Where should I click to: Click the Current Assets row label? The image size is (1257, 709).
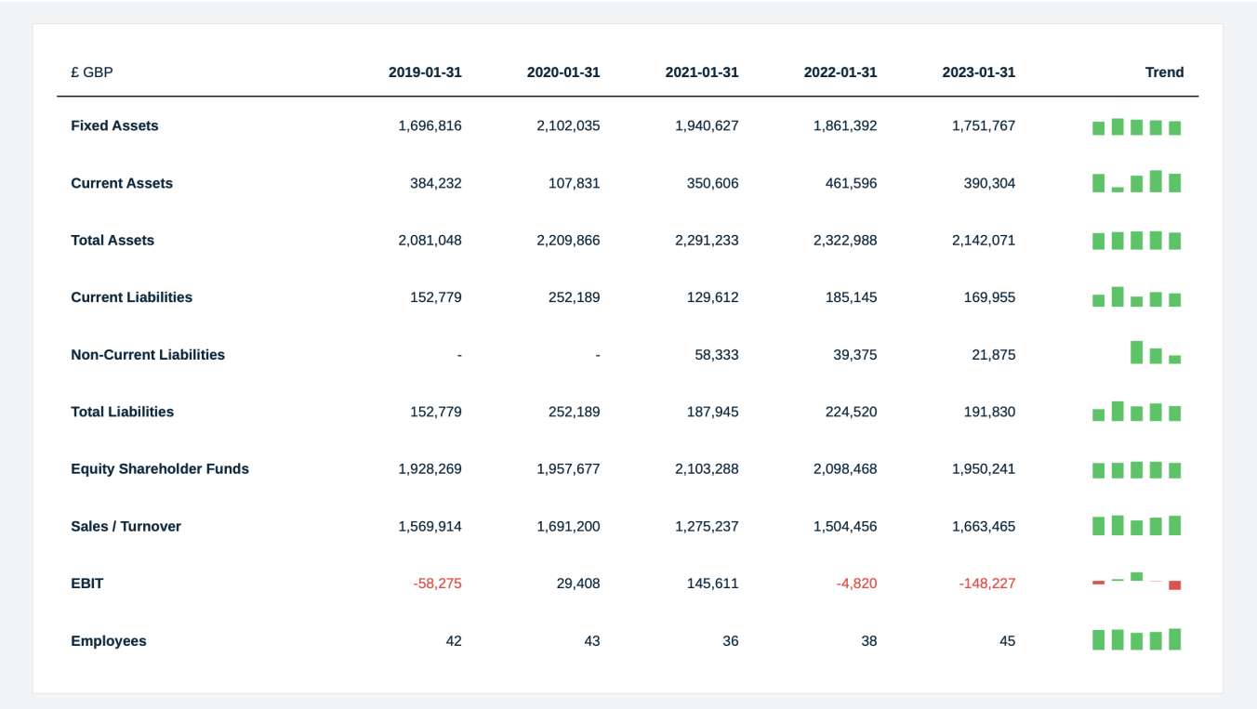tap(122, 183)
